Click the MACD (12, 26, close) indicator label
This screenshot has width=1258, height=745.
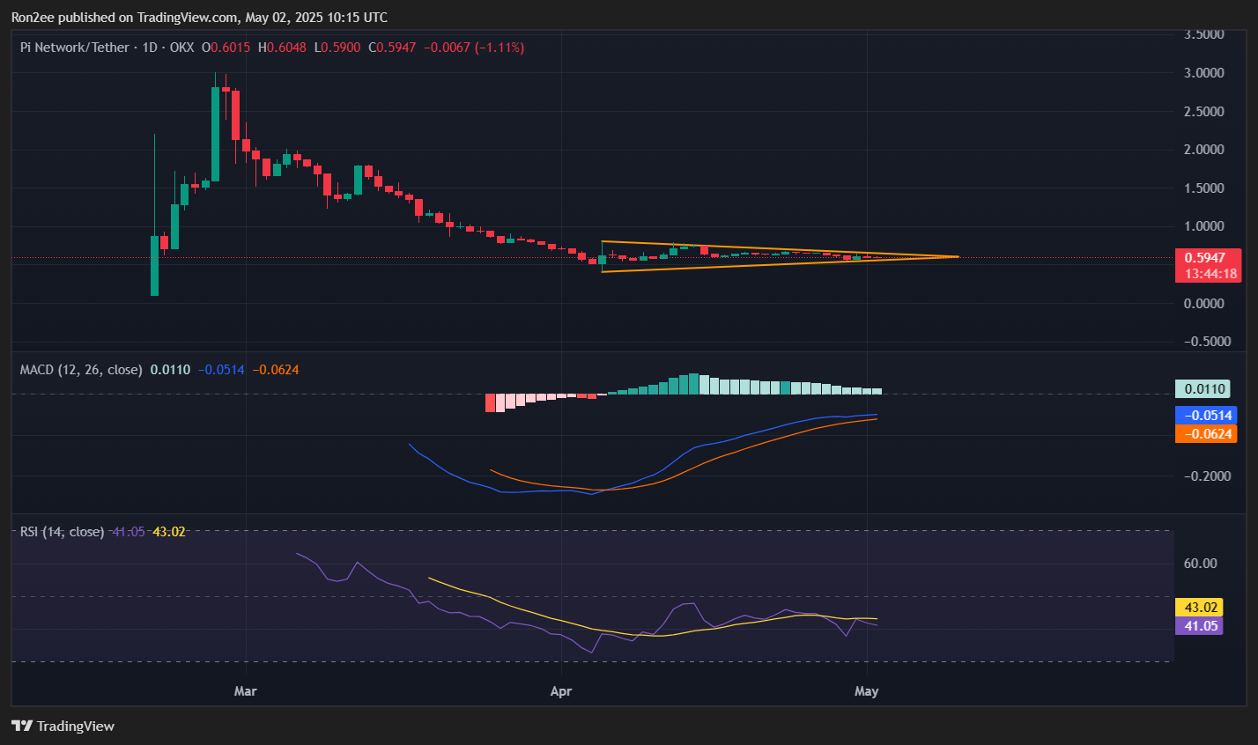81,370
